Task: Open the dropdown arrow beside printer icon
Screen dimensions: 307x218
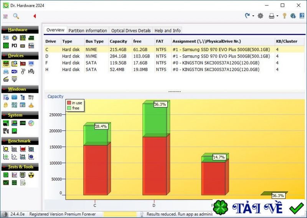Action: click(x=277, y=16)
